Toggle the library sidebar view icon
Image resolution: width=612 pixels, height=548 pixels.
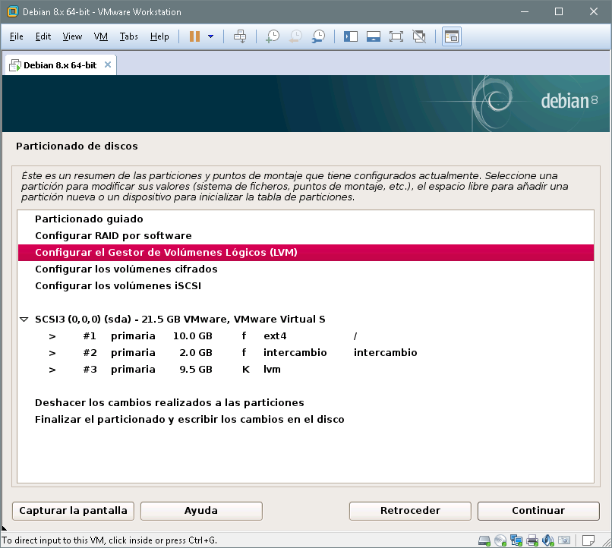[350, 36]
